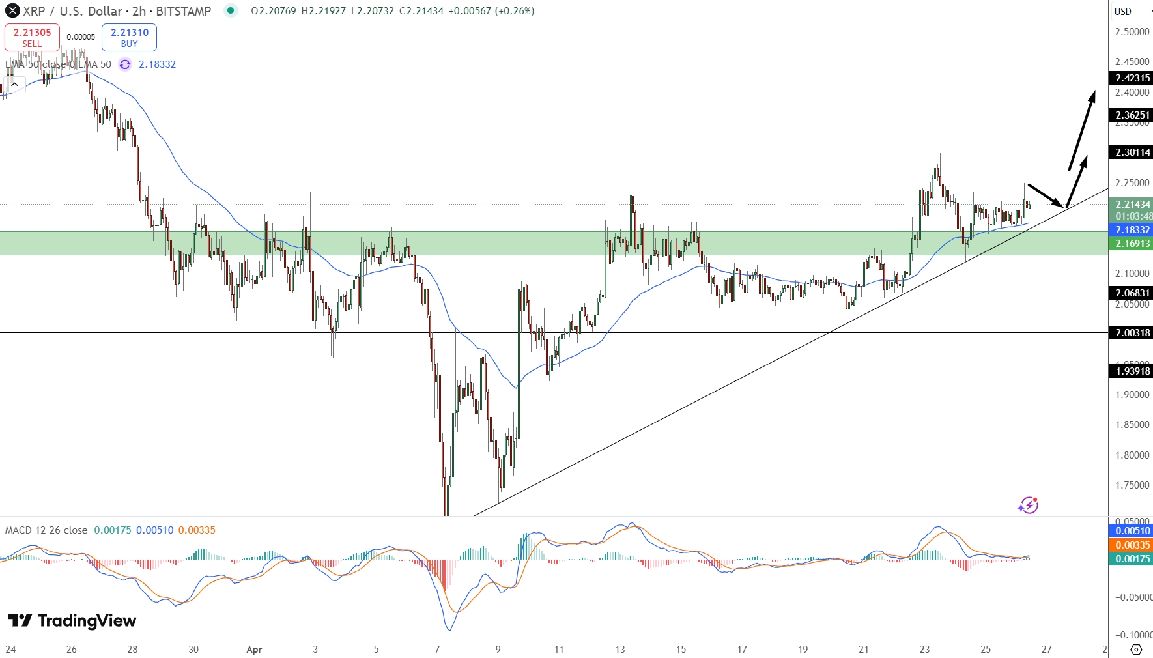
Task: Click the low price L2.20732
Action: click(373, 11)
